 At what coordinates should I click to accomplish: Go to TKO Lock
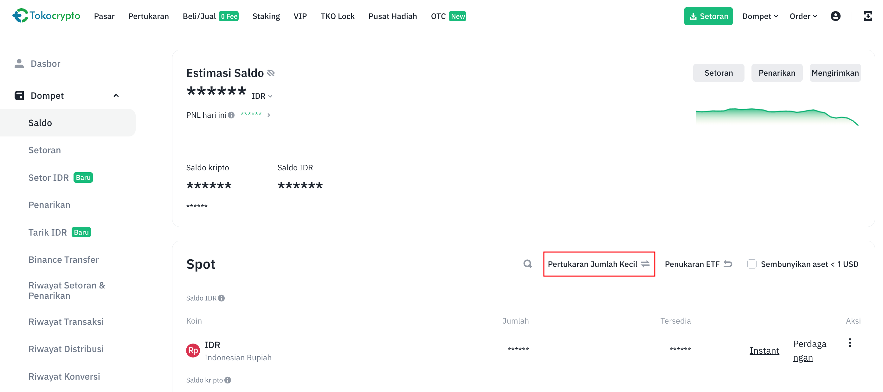[337, 16]
